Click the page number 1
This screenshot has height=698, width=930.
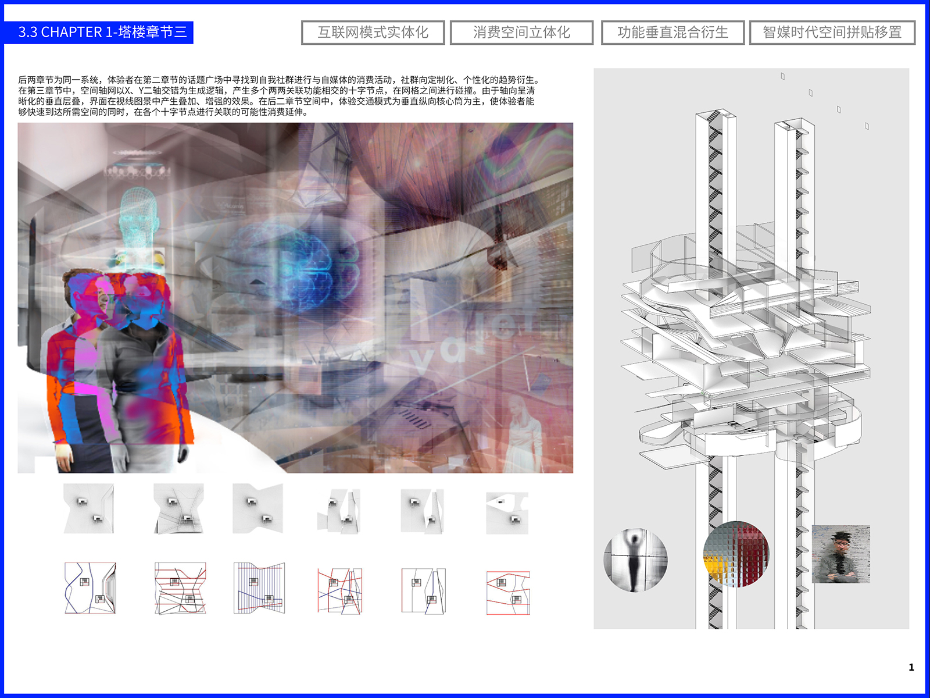coord(911,667)
